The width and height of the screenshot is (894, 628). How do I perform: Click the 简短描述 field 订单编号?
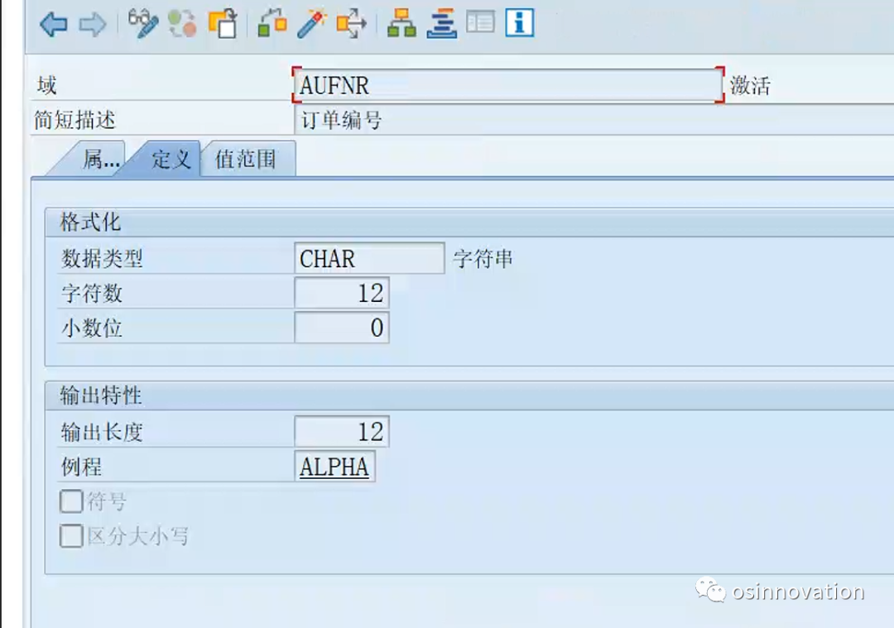[593, 120]
